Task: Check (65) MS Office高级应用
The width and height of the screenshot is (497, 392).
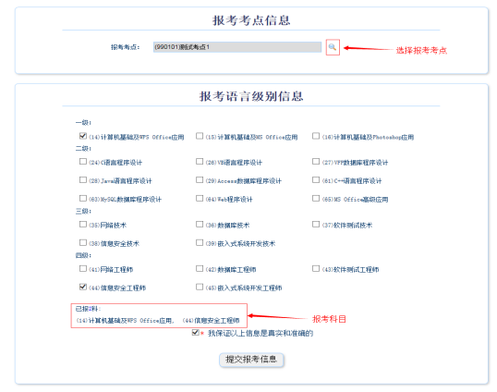Action: [x=316, y=198]
